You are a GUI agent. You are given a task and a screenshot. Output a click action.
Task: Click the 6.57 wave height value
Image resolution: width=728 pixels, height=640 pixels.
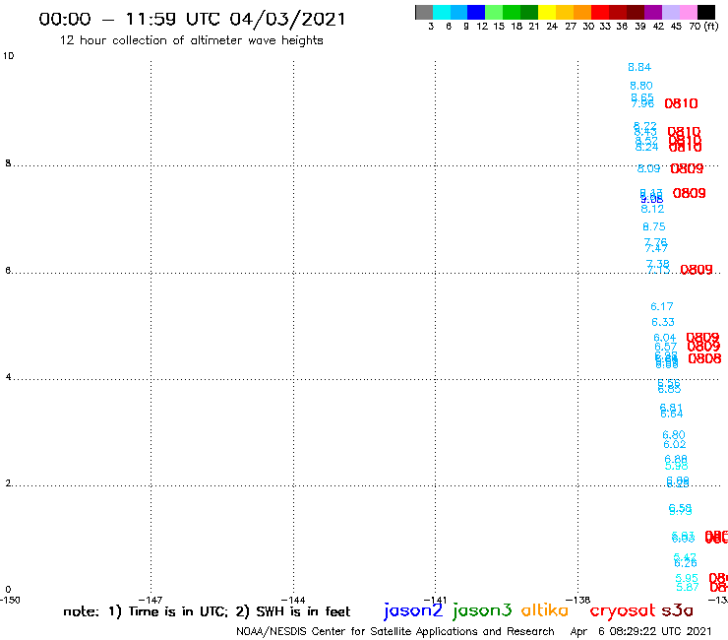[x=665, y=347]
